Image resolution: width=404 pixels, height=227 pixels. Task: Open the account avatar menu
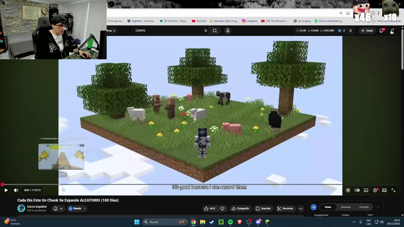pyautogui.click(x=392, y=31)
